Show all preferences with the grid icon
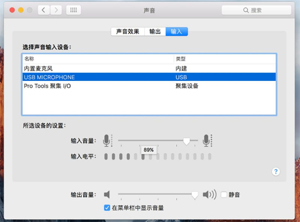 click(x=74, y=10)
